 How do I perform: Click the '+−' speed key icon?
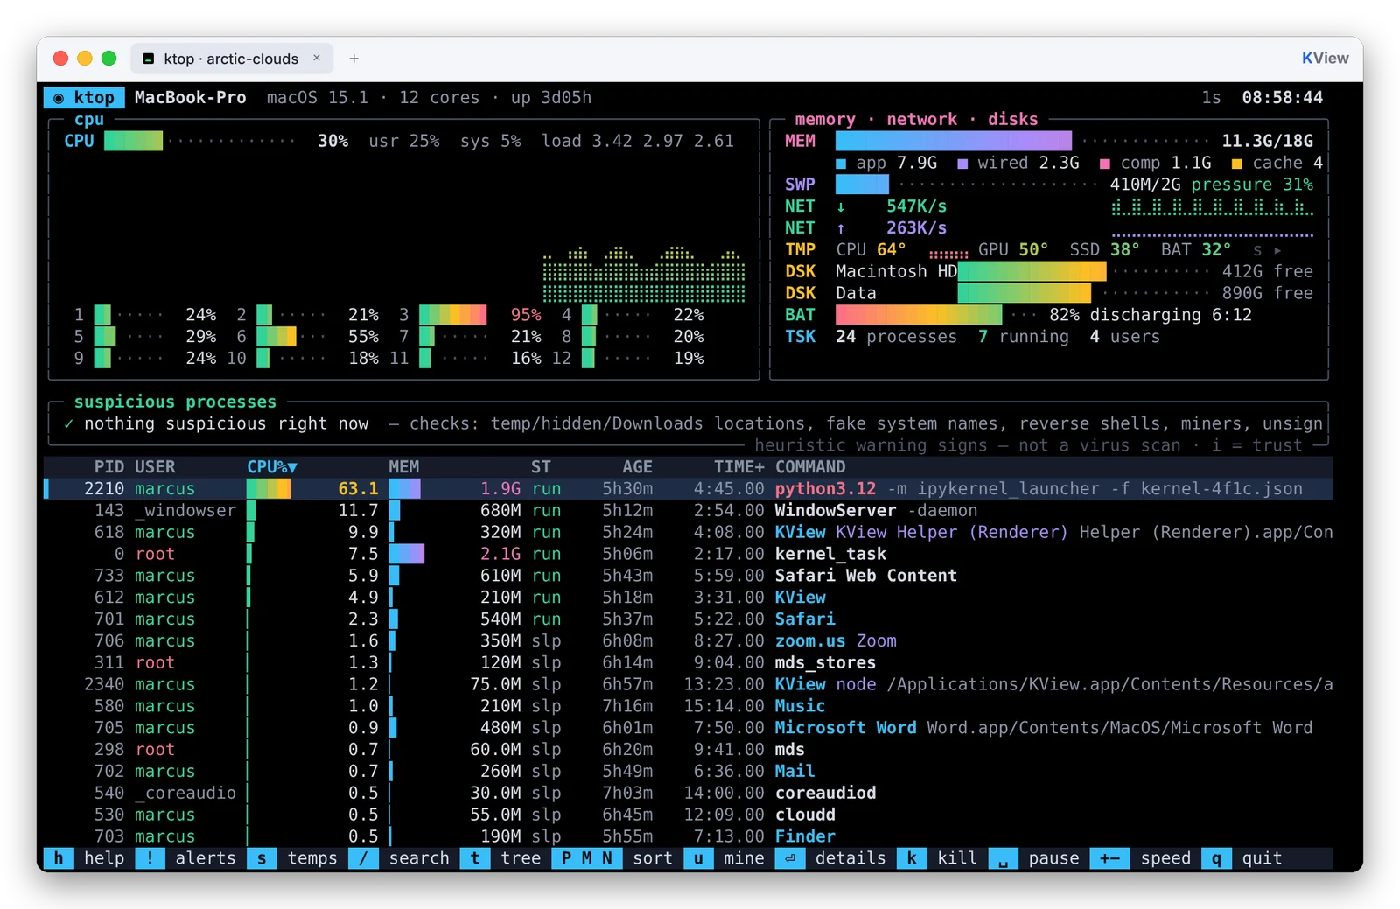tap(1110, 858)
